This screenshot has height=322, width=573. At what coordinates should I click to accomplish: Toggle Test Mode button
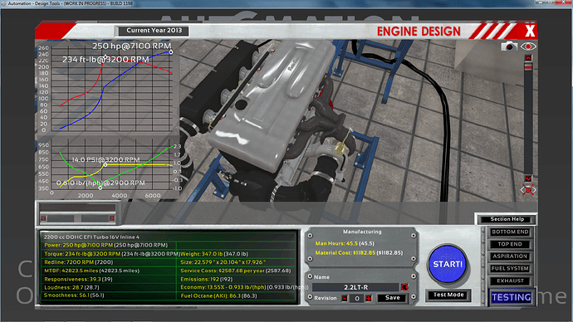click(448, 295)
